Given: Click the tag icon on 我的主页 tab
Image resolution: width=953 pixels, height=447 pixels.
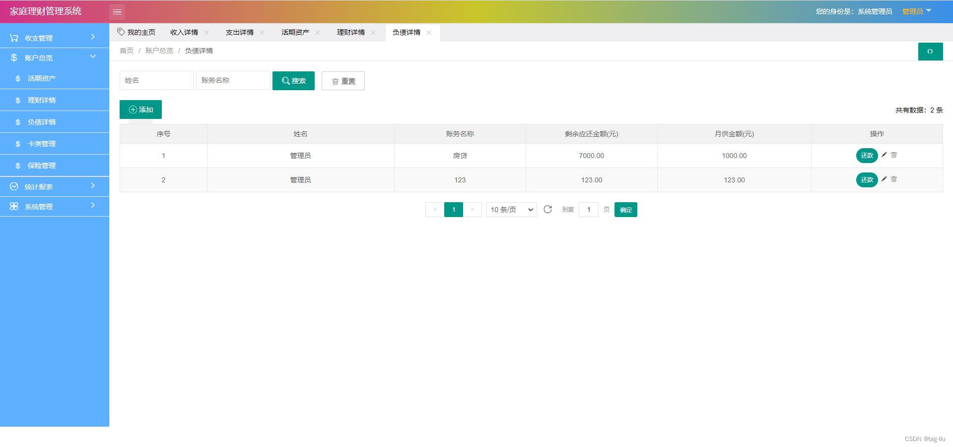Looking at the screenshot, I should (x=121, y=32).
